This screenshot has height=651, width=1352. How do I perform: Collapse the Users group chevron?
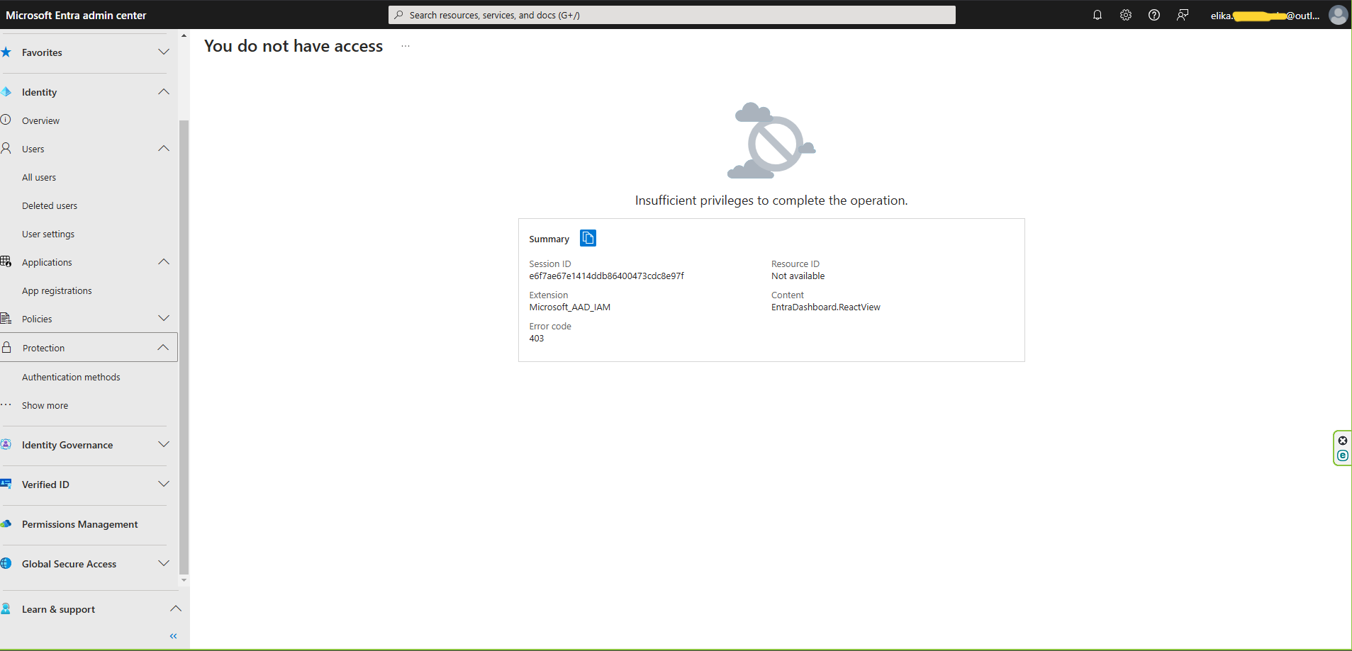click(164, 148)
